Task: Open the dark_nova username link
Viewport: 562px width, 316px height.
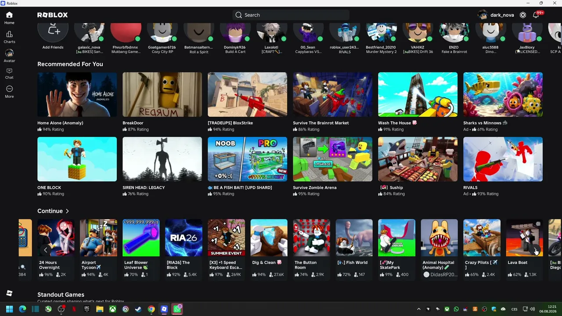Action: point(502,15)
